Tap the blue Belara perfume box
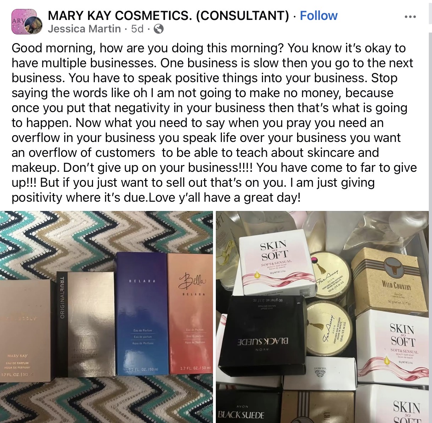Image resolution: width=432 pixels, height=423 pixels. point(141,313)
